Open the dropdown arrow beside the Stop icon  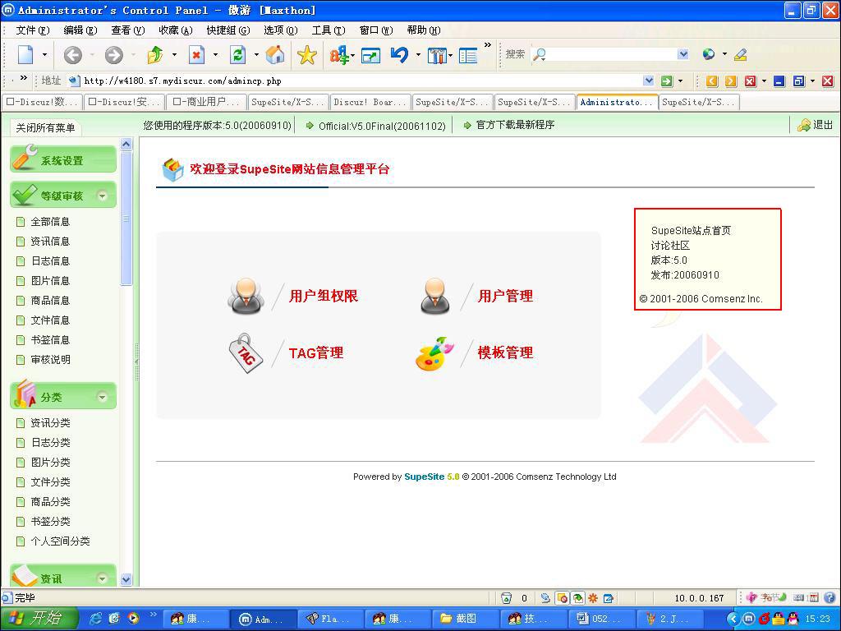coord(216,55)
